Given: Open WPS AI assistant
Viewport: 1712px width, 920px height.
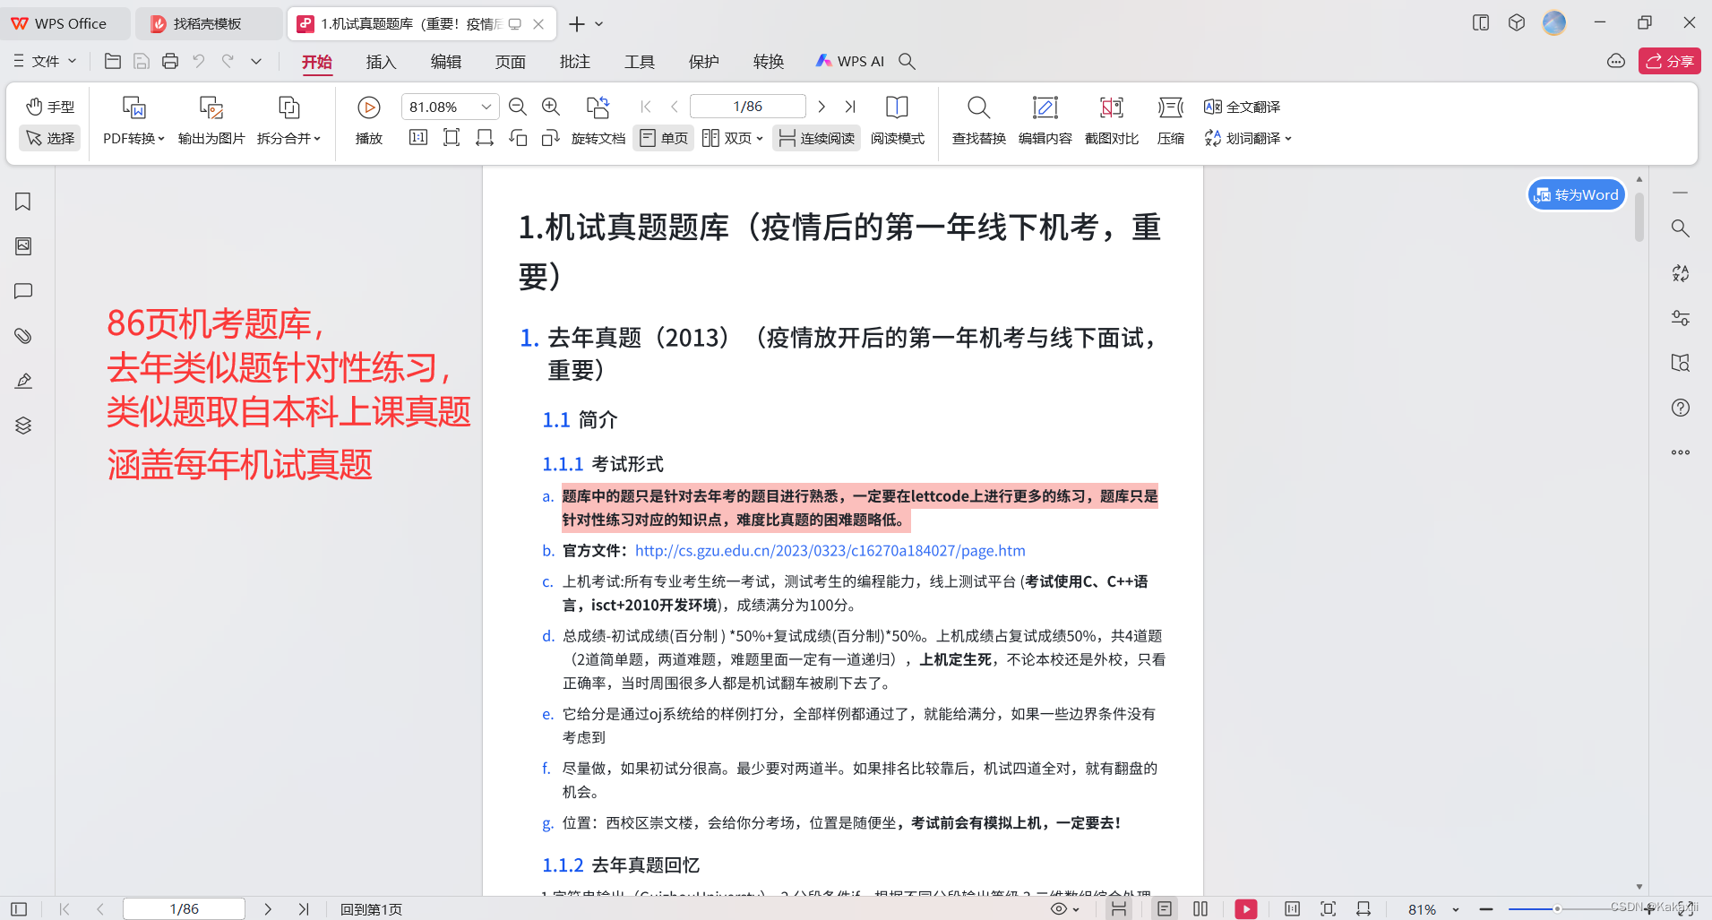Looking at the screenshot, I should coord(849,61).
